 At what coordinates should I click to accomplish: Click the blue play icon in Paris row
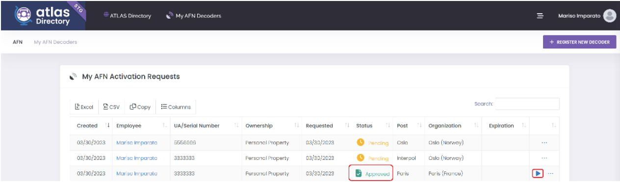[x=538, y=173]
